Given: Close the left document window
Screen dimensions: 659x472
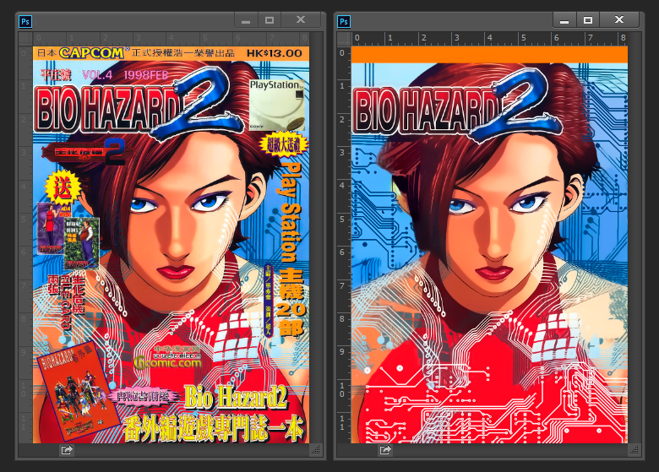Looking at the screenshot, I should (301, 19).
